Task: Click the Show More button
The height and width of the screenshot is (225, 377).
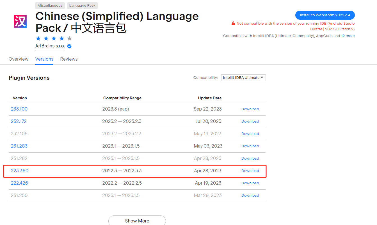Action: click(x=137, y=221)
